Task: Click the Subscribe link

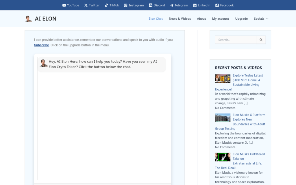Action: (x=42, y=45)
